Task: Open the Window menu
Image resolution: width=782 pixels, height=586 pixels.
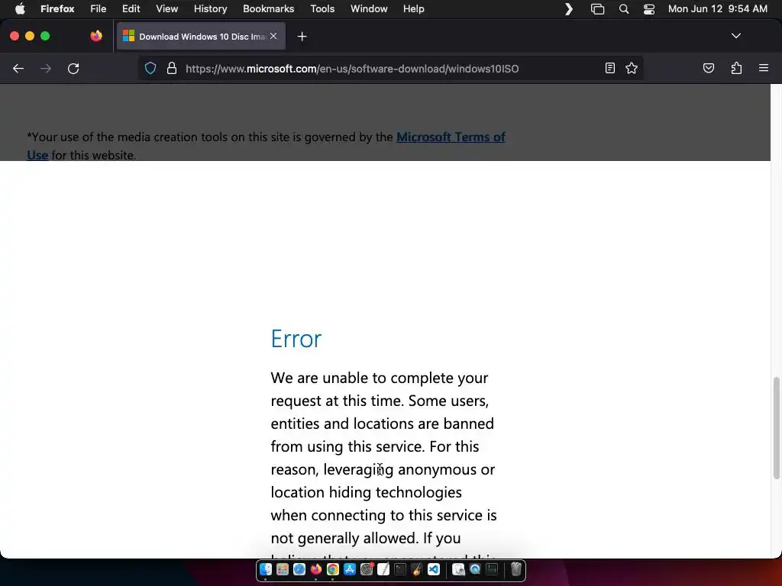Action: point(369,9)
